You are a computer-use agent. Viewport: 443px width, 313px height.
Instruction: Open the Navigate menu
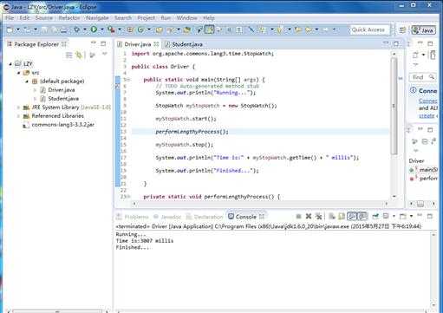click(x=97, y=18)
